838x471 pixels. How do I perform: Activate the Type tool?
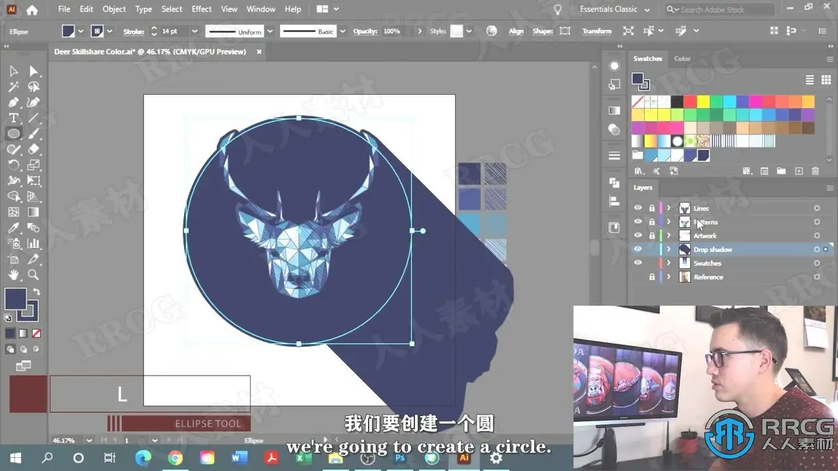coord(14,118)
